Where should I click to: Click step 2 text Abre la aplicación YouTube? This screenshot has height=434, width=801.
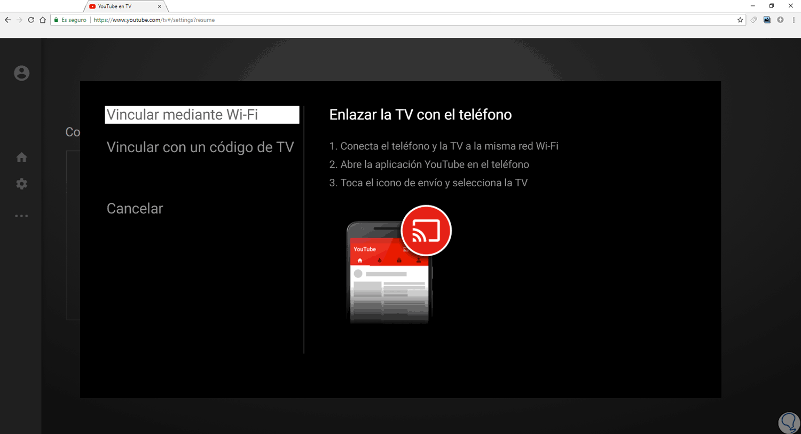tap(429, 164)
